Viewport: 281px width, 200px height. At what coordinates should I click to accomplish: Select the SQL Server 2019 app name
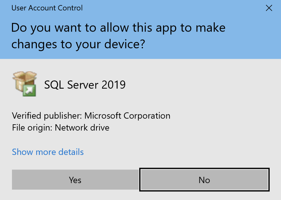(x=85, y=85)
